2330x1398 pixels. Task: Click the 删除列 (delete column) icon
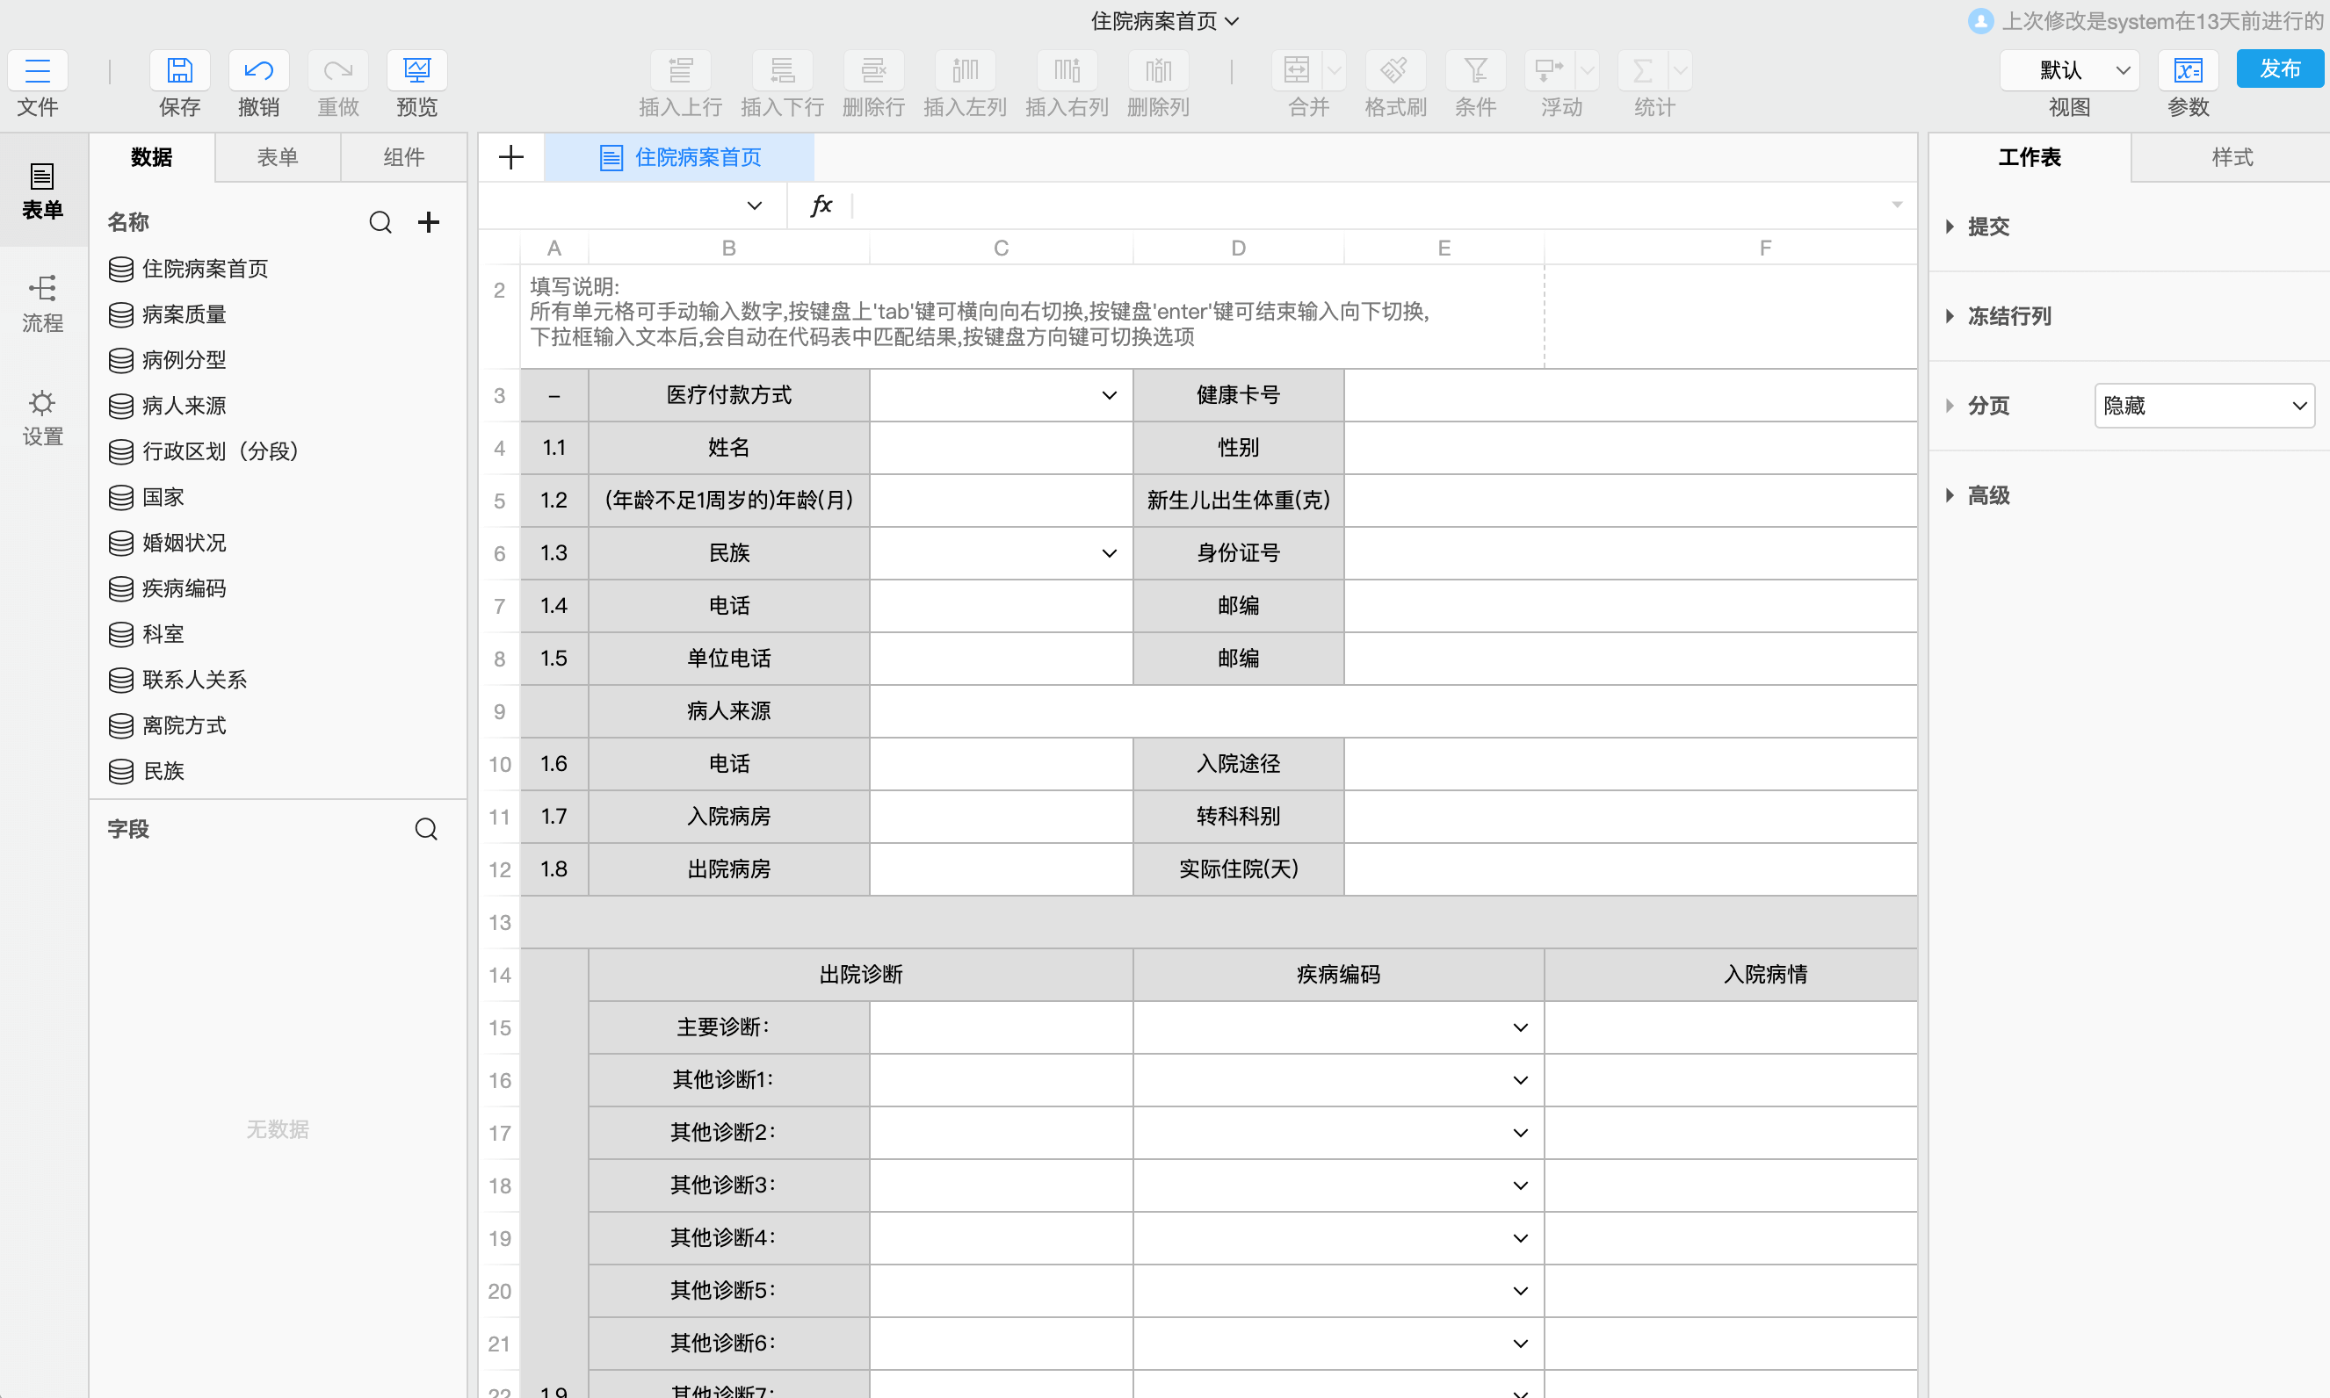pyautogui.click(x=1157, y=70)
